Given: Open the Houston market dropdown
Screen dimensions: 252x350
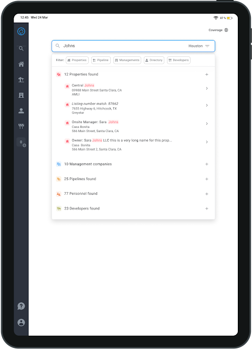Looking at the screenshot, I should [199, 46].
